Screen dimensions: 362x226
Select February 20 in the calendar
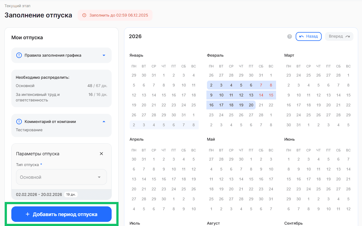251,105
